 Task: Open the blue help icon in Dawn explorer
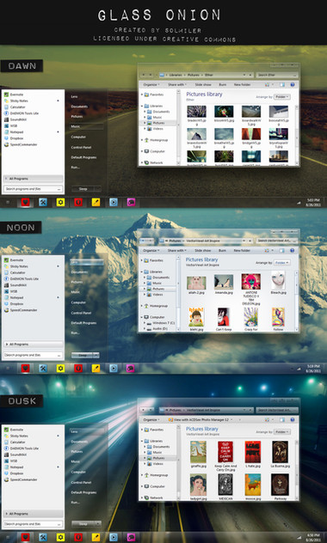point(293,84)
